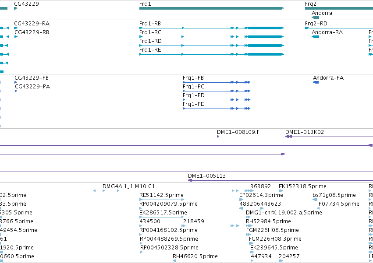Click the CG43229-PA protein label

click(32, 87)
